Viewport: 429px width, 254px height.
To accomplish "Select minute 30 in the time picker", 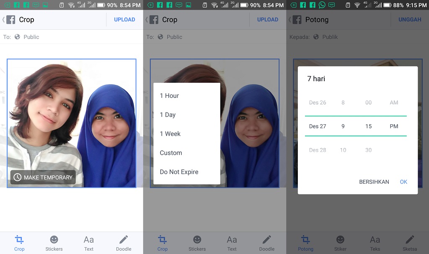I will [x=369, y=150].
